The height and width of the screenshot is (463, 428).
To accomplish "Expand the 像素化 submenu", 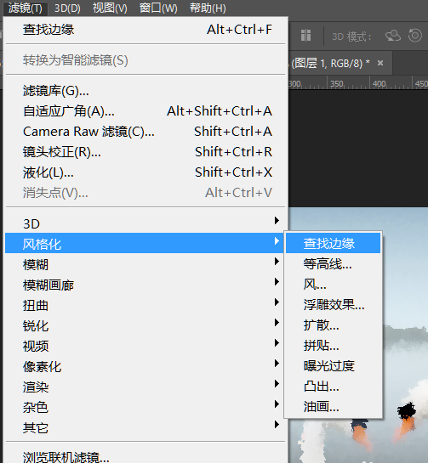I will [x=146, y=366].
